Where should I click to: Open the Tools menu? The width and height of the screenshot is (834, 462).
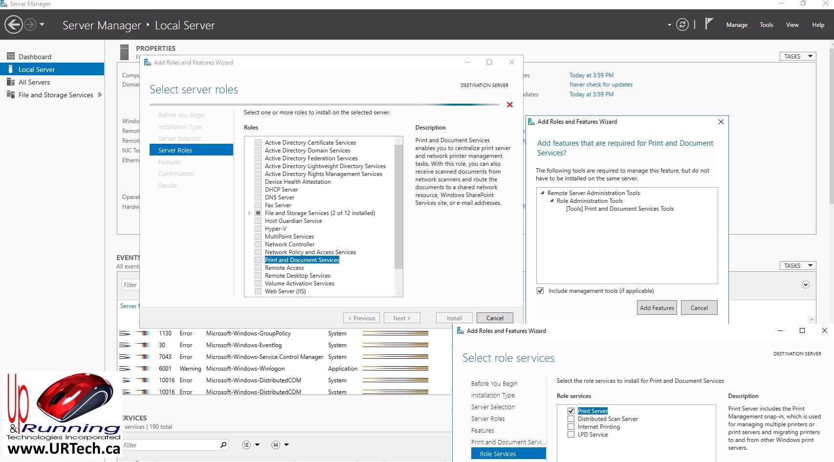766,25
